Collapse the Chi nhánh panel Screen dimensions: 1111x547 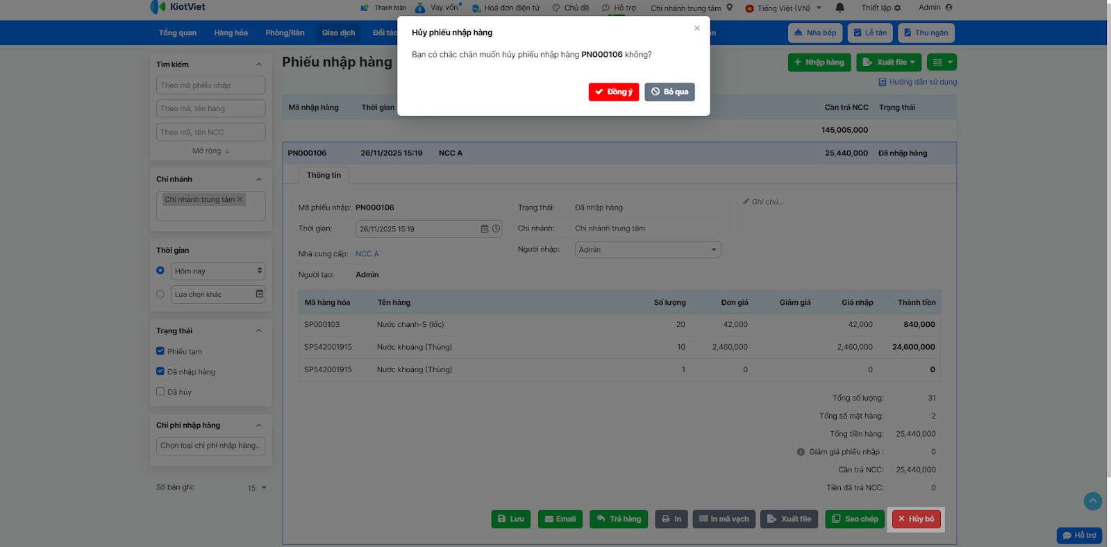pos(259,179)
